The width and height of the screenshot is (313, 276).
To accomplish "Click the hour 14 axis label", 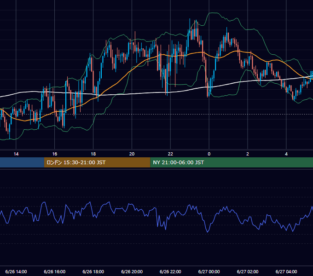I will (x=16, y=154).
